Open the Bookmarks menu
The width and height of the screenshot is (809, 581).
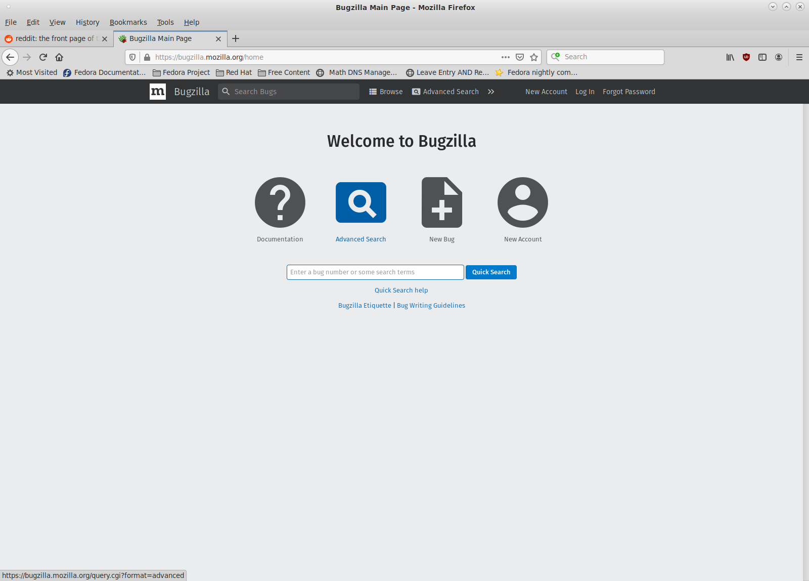click(x=128, y=22)
